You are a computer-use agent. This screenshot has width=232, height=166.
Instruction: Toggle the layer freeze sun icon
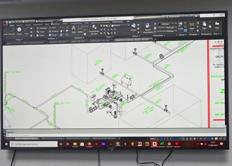point(104,26)
